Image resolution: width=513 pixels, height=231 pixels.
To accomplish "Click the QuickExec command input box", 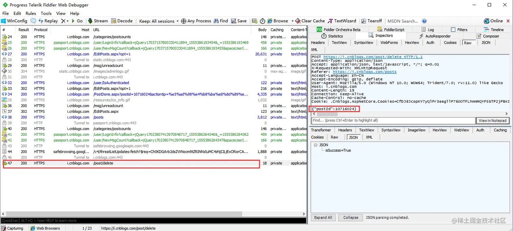I will click(153, 220).
